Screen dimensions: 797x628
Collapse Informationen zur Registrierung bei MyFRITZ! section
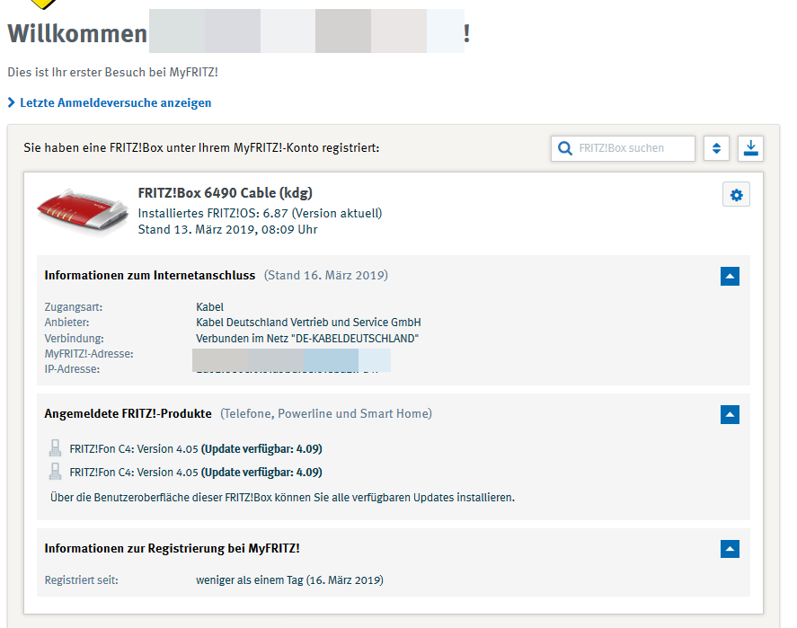click(730, 549)
